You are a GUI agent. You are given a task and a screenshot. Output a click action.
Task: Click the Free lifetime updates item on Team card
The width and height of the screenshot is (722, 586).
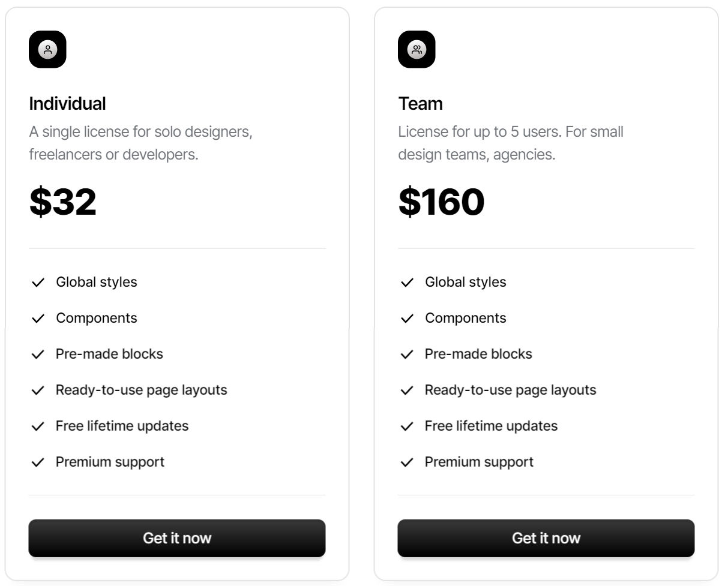point(491,426)
